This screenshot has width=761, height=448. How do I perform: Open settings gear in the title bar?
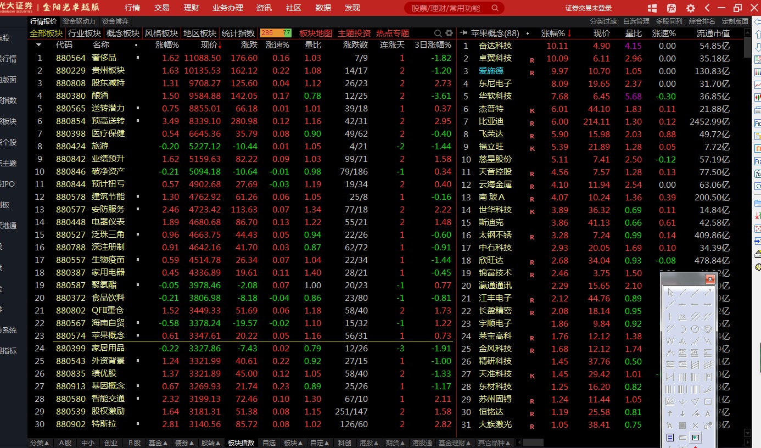click(x=691, y=8)
